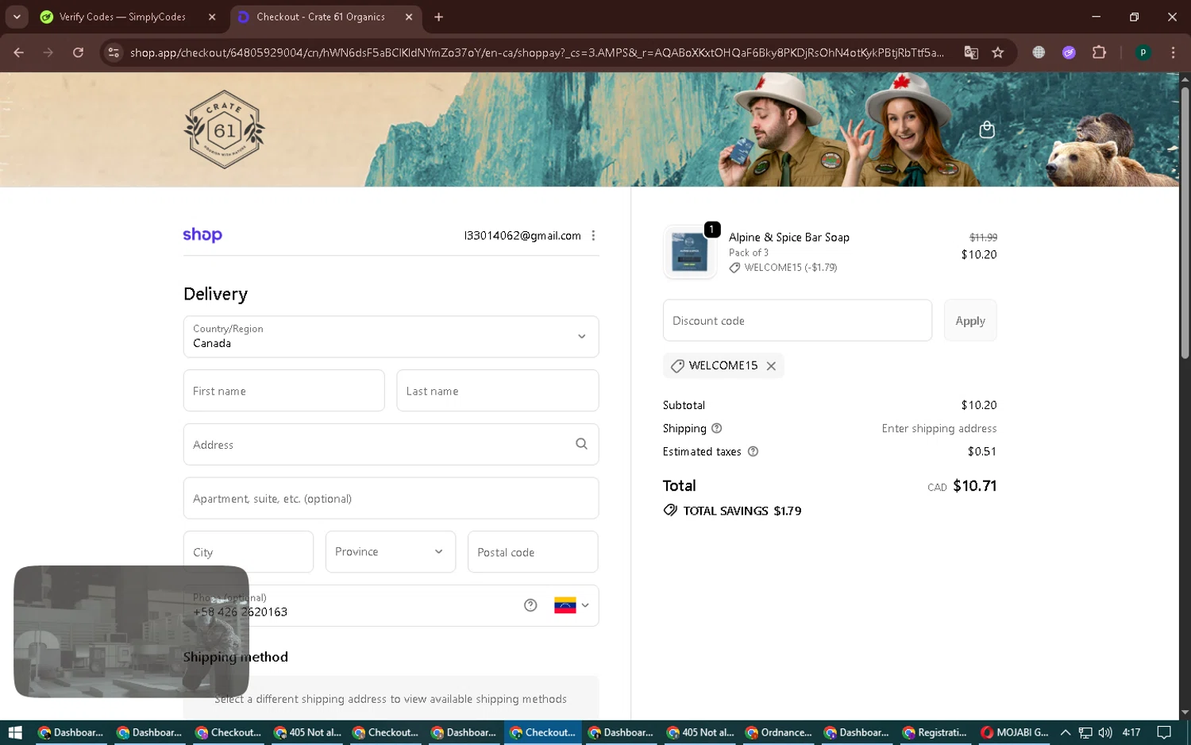Close the Checkout Crate 61 Organics tab
1191x745 pixels.
(x=409, y=17)
